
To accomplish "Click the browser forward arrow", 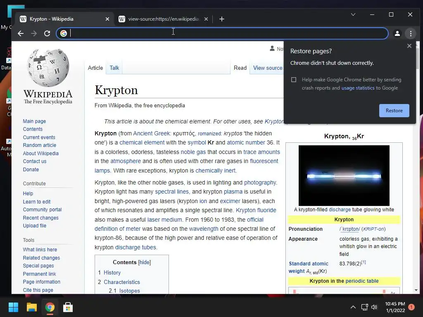I will [34, 33].
